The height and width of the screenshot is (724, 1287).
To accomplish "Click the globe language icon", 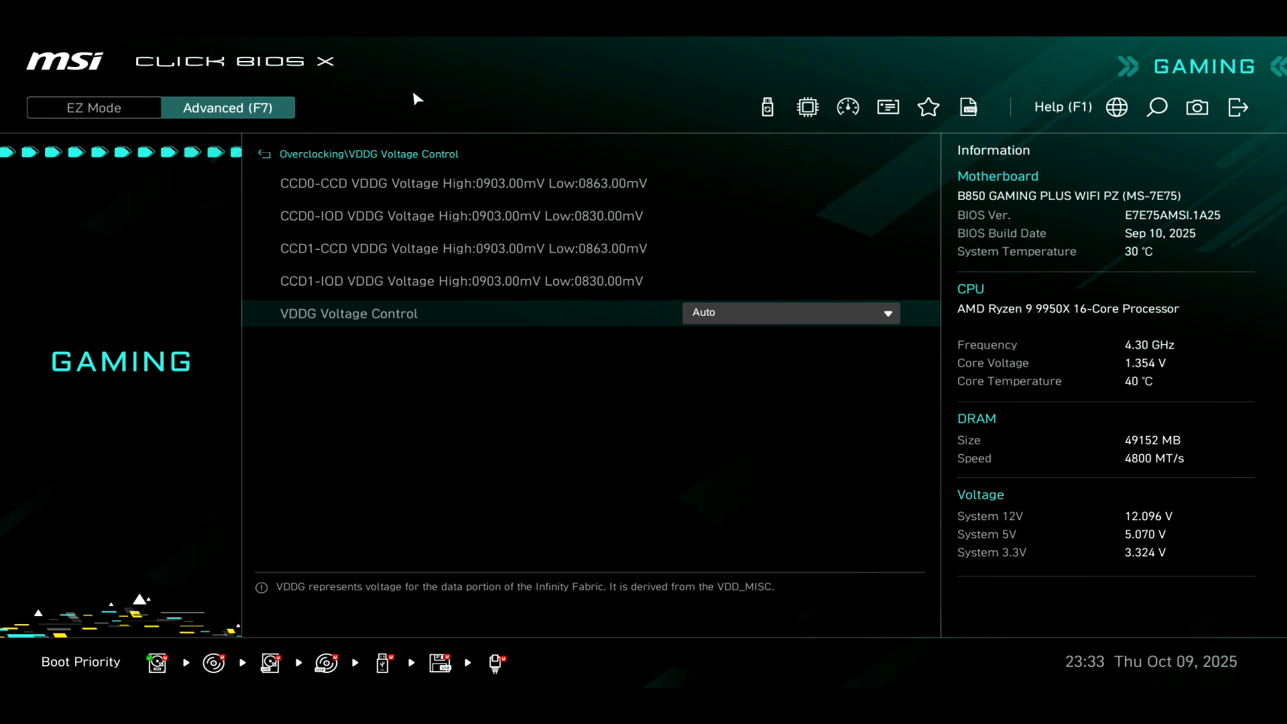I will (1117, 107).
